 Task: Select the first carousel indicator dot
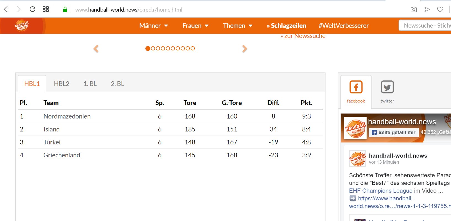pos(148,48)
